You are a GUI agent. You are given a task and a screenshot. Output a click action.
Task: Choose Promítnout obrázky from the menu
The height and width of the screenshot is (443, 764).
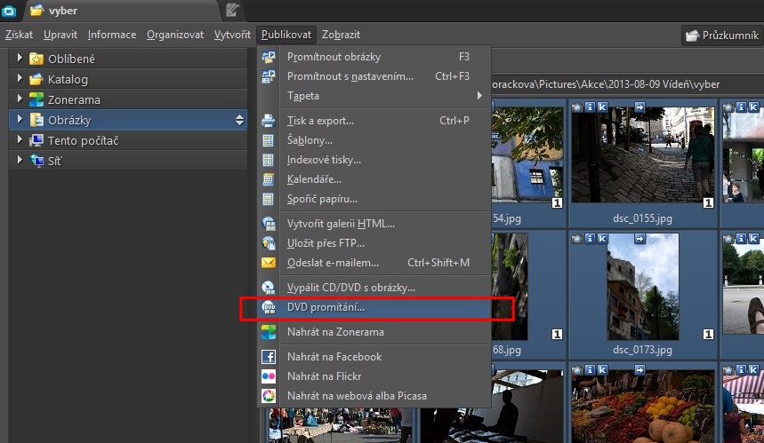click(x=374, y=57)
